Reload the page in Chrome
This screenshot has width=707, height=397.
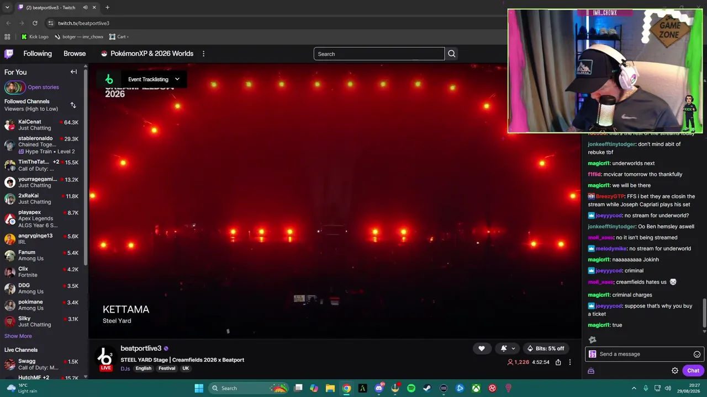(x=35, y=23)
